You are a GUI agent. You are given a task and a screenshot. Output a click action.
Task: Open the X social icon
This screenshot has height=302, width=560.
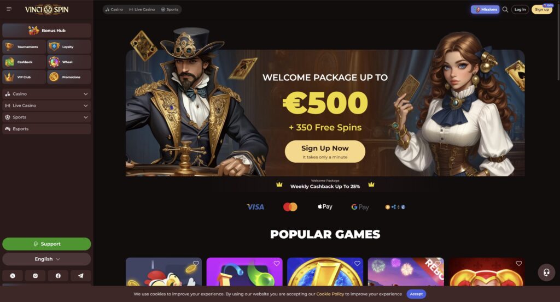[13, 276]
